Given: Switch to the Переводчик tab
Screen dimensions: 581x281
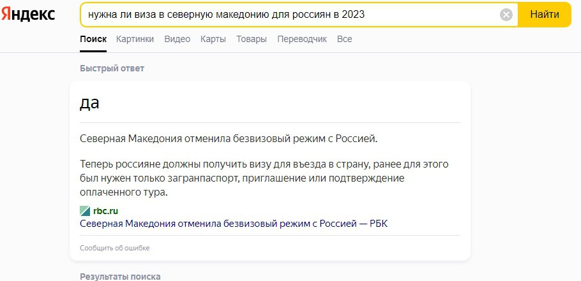Looking at the screenshot, I should tap(302, 39).
